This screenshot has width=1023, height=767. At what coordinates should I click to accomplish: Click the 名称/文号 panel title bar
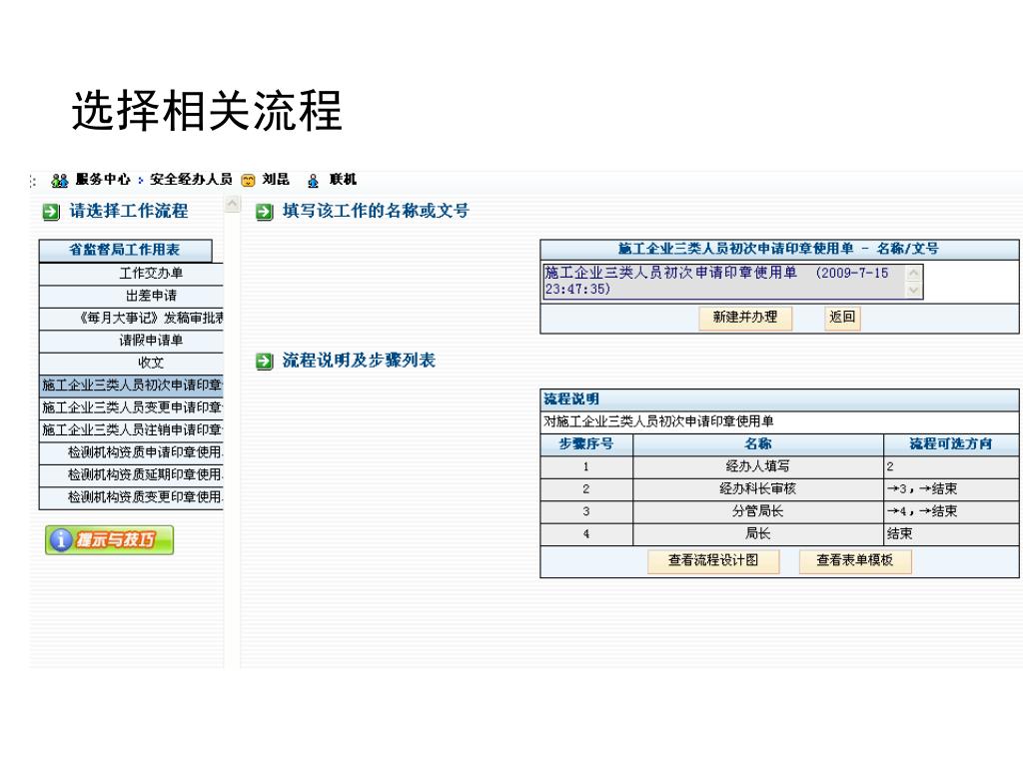click(779, 249)
